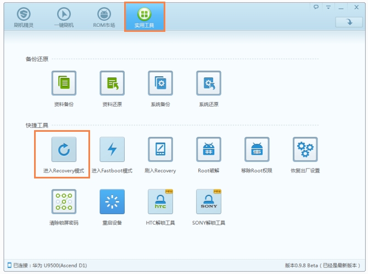368x274 pixels.
Task: Expand the title bar dropdown menu arrow
Action: click(x=328, y=7)
